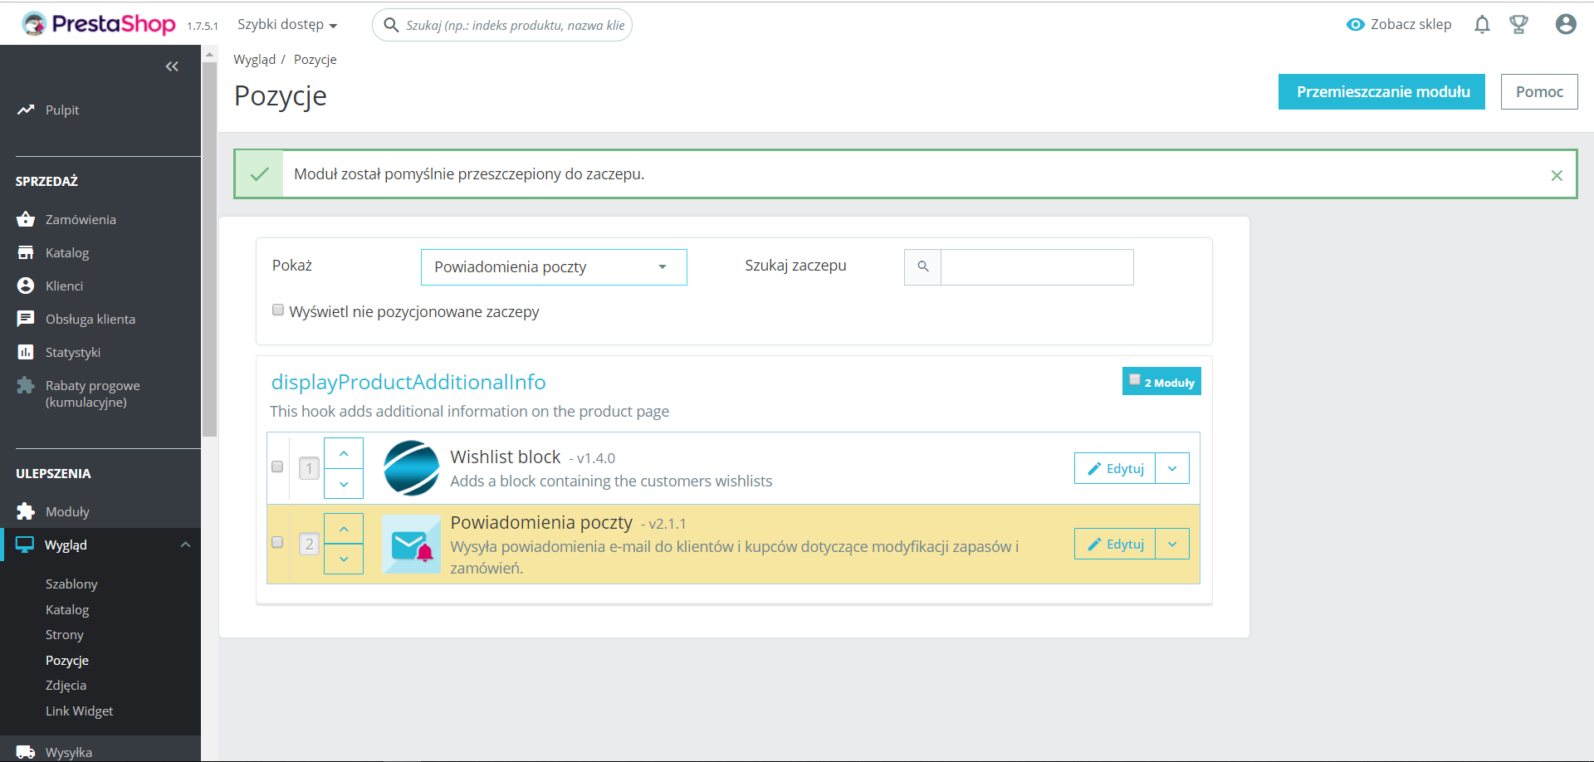Click the magnifier icon in top search
The width and height of the screenshot is (1594, 762).
point(391,25)
